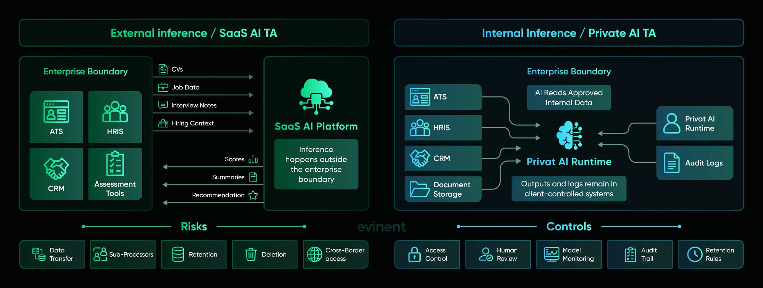Click the left 'Enterprise Boundary' green heading

(x=86, y=71)
